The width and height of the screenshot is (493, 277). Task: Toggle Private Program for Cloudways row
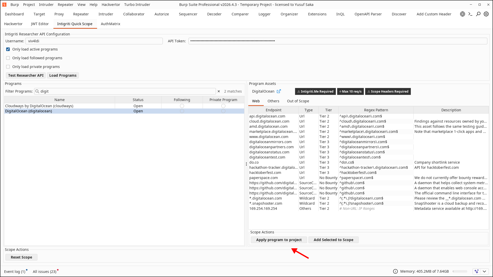point(223,106)
